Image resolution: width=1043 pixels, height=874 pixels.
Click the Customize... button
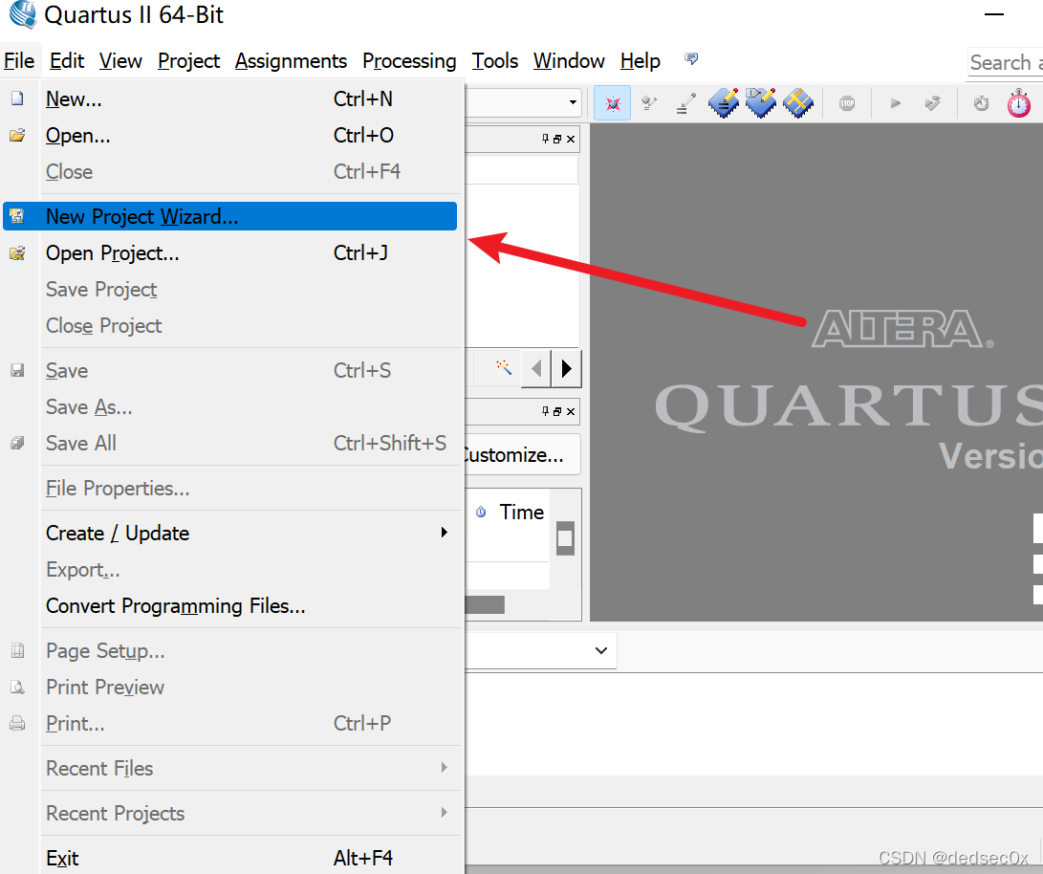tap(522, 455)
